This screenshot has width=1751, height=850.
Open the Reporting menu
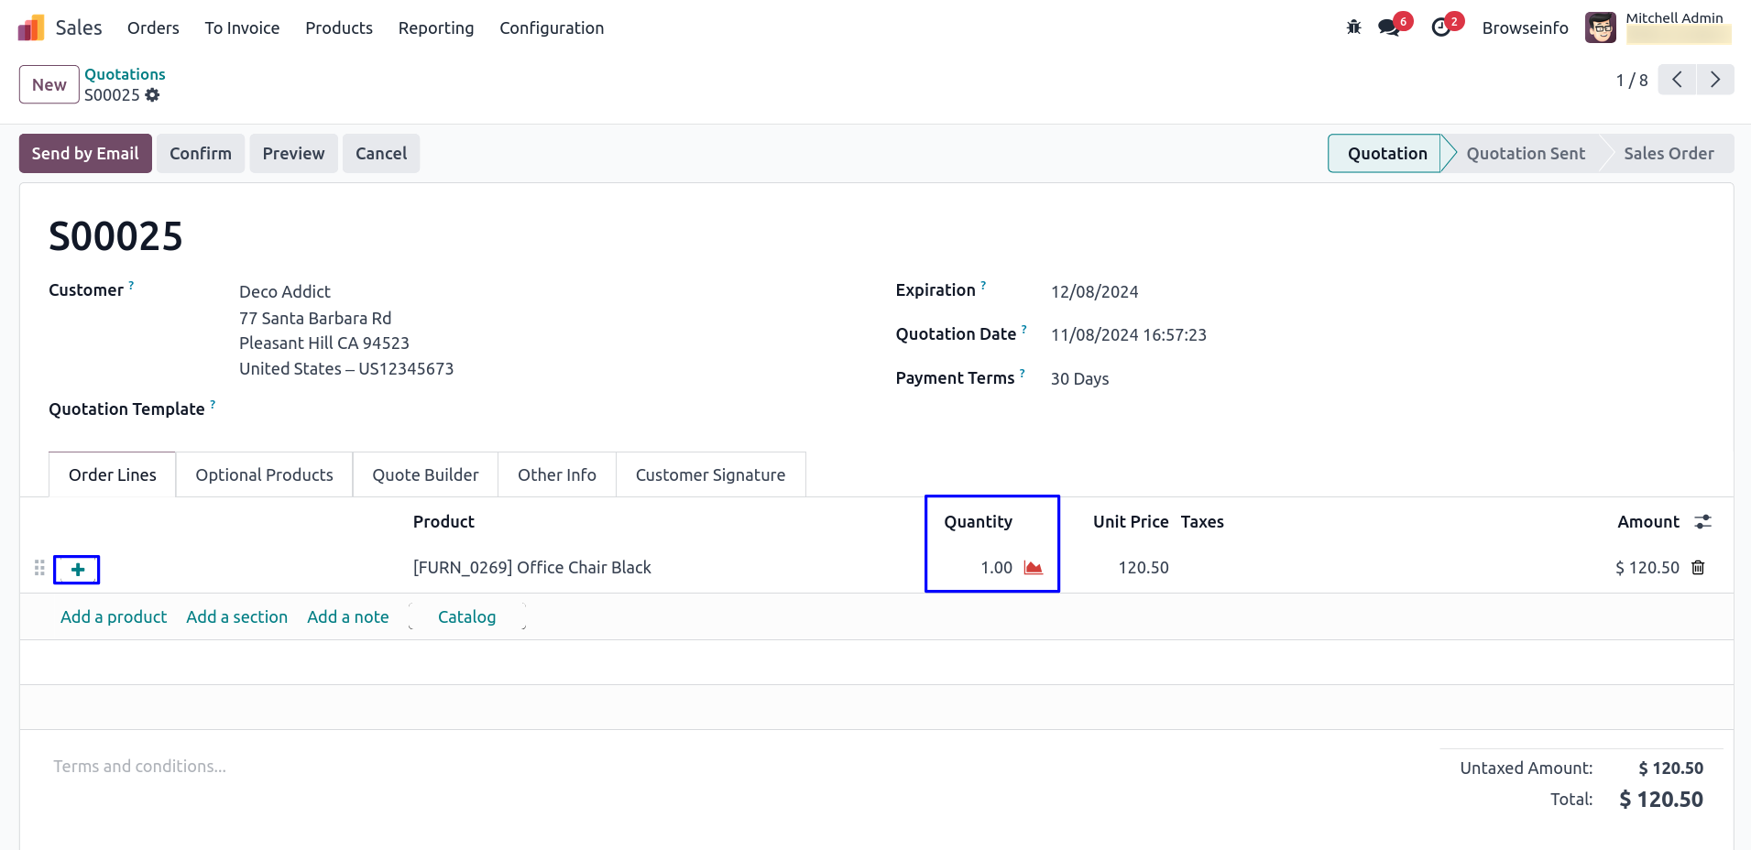(x=435, y=28)
